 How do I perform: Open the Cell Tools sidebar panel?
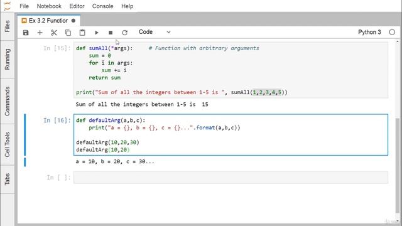(7, 144)
